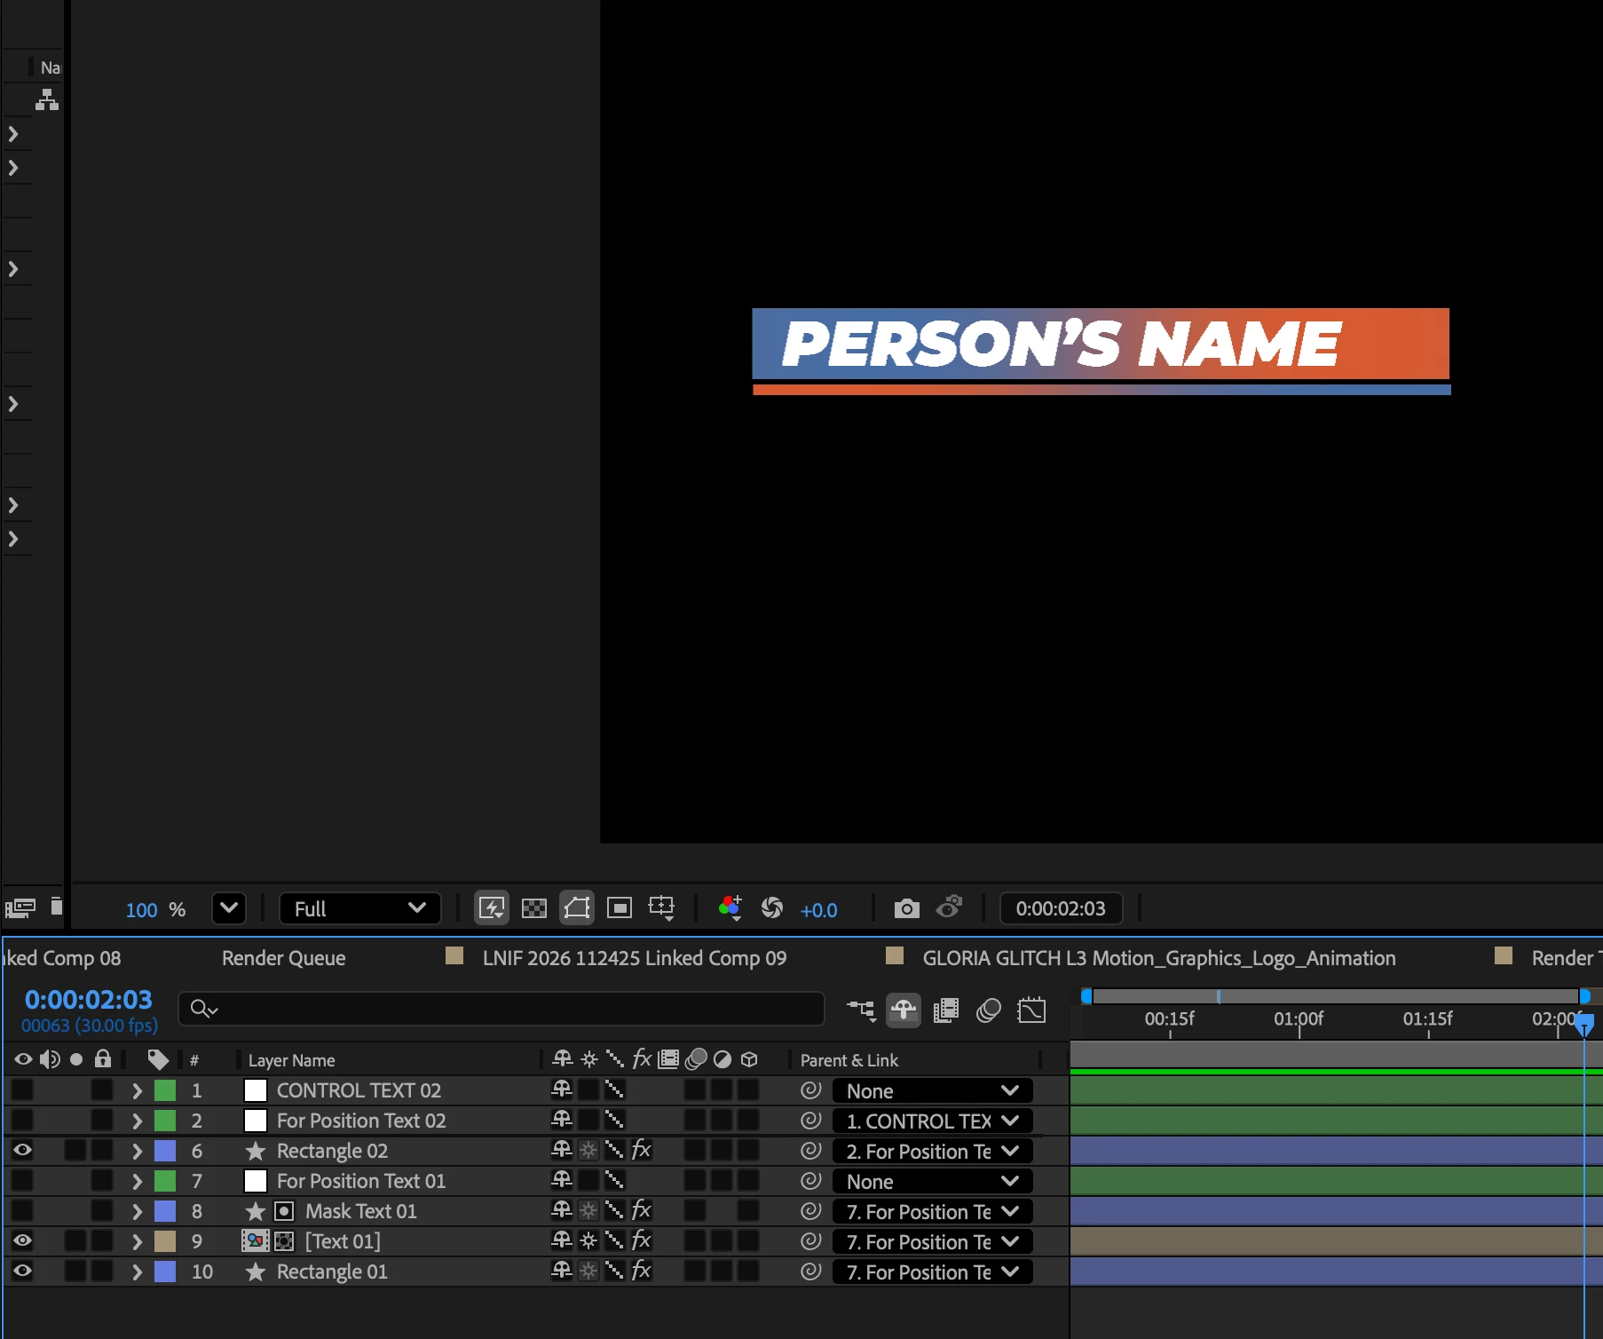The height and width of the screenshot is (1339, 1603).
Task: Open the Full resolution dropdown
Action: [x=360, y=908]
